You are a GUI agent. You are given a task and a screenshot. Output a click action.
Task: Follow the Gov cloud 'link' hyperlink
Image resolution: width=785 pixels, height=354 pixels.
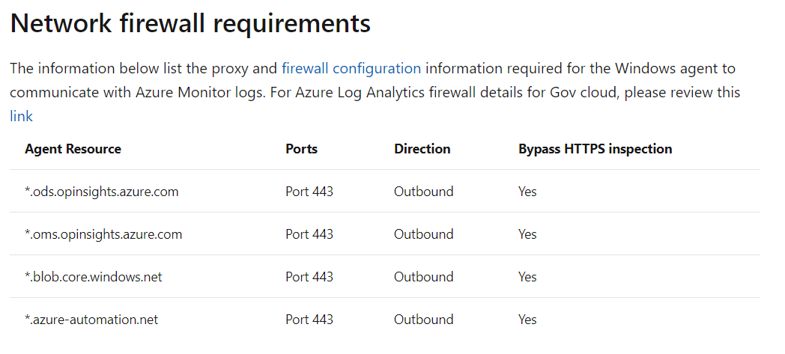(21, 116)
